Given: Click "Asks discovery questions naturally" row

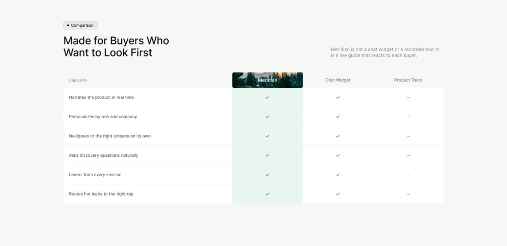Looking at the screenshot, I should click(253, 155).
